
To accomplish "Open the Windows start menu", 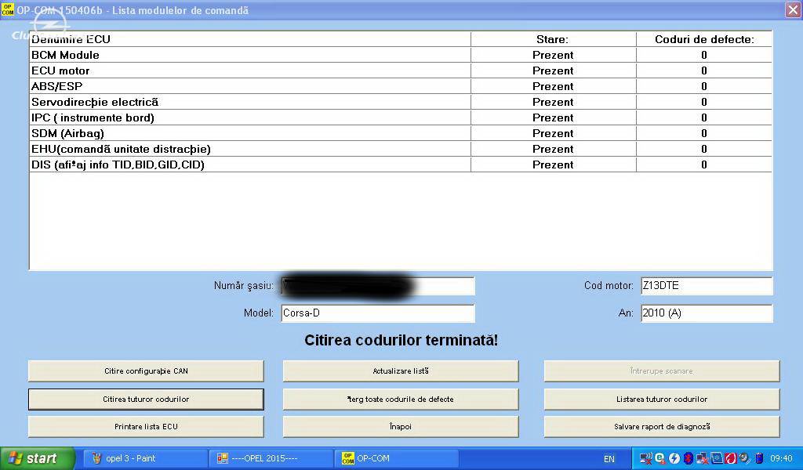I will click(37, 458).
